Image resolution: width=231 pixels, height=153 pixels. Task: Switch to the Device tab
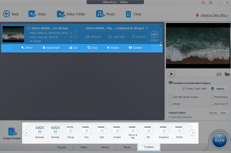105,147
